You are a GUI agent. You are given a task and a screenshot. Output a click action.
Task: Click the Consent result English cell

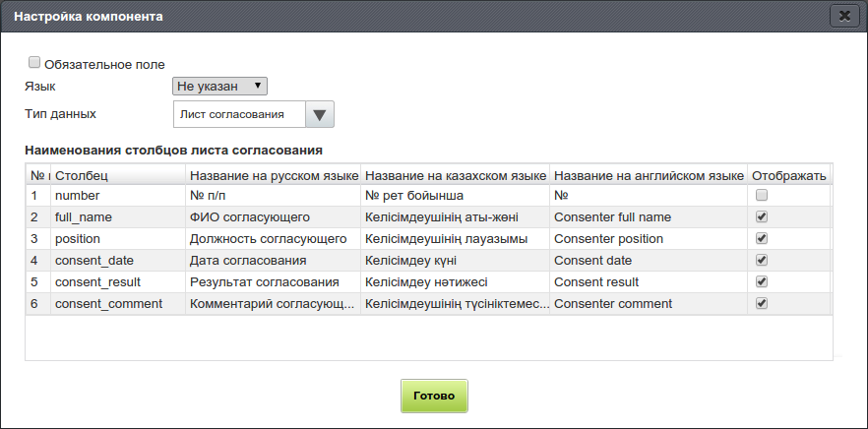[x=649, y=281]
